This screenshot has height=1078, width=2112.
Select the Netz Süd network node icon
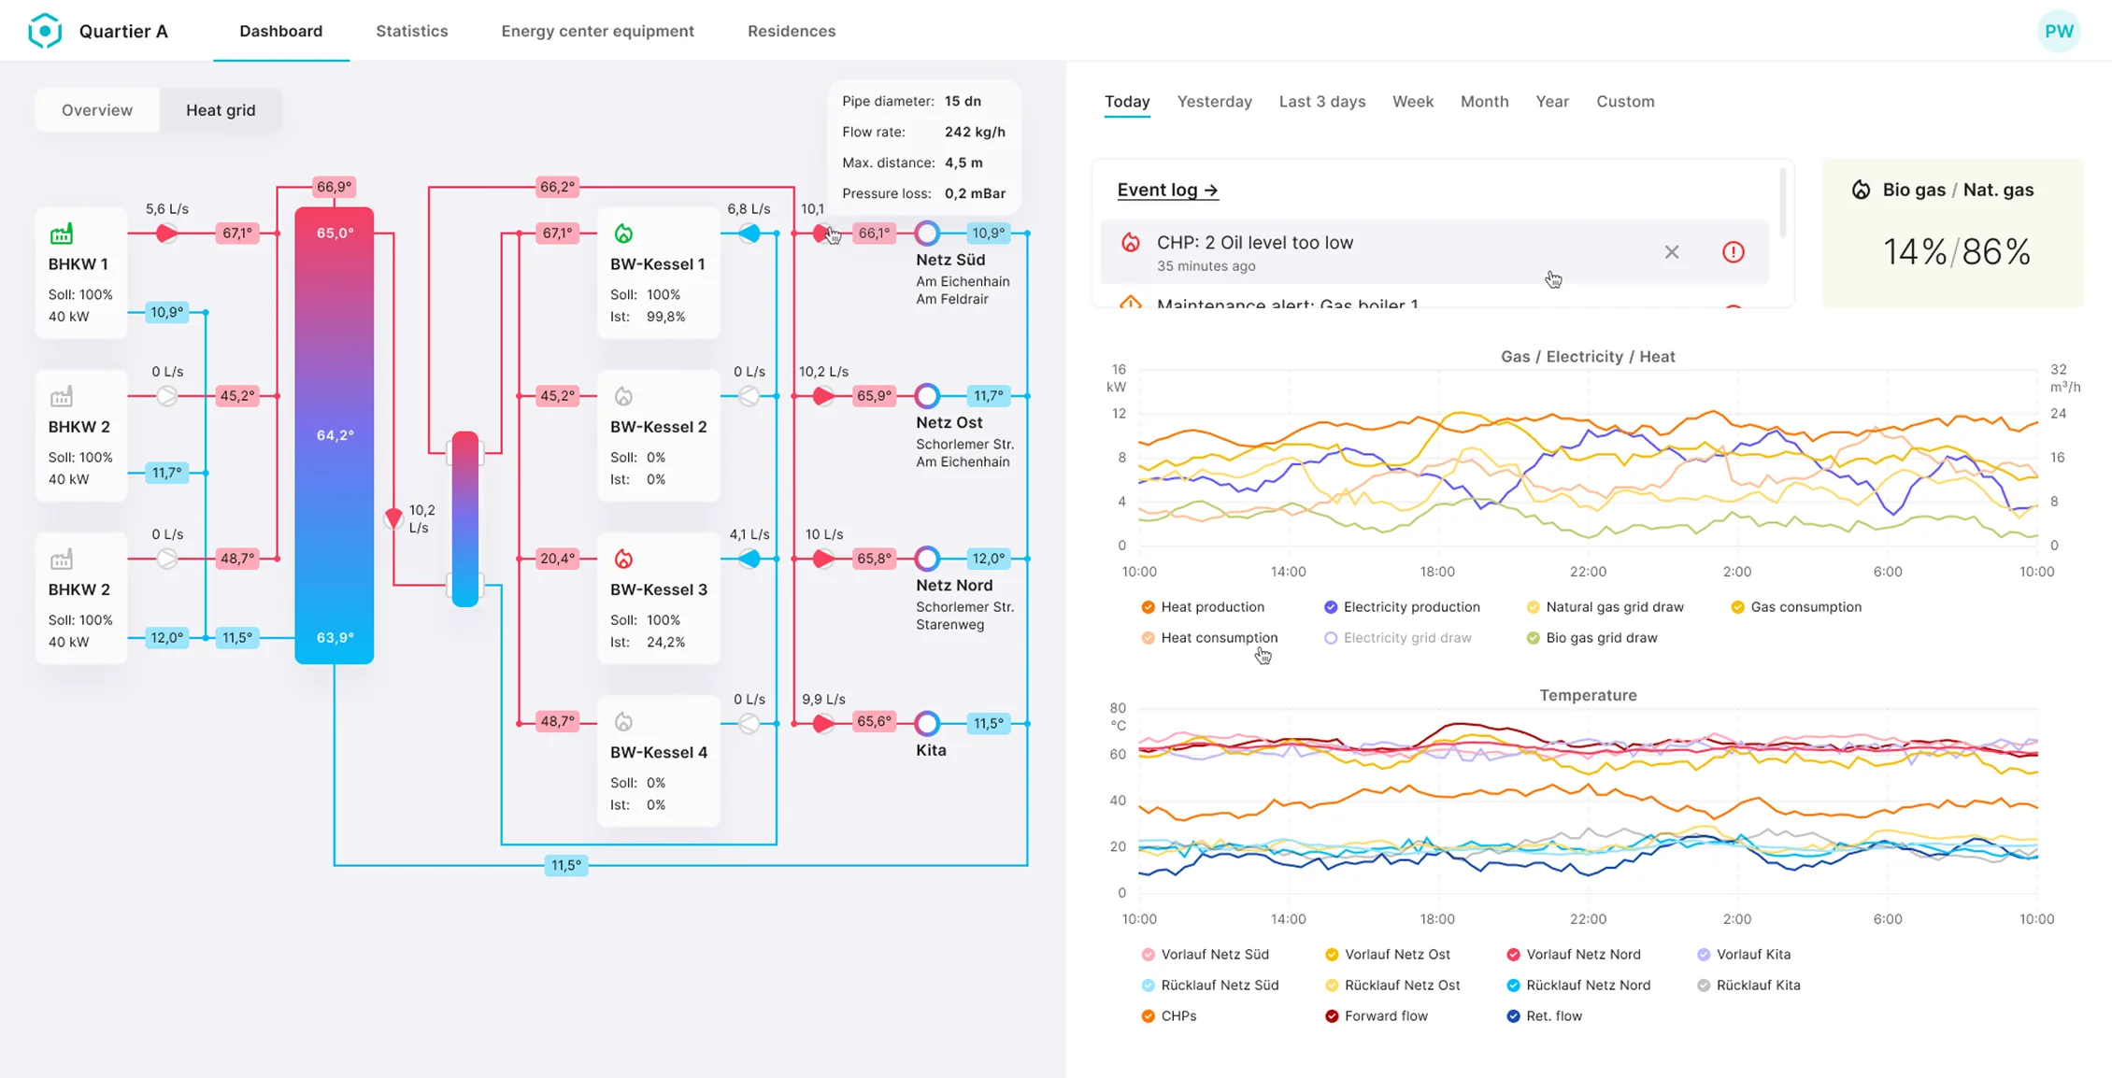[927, 231]
